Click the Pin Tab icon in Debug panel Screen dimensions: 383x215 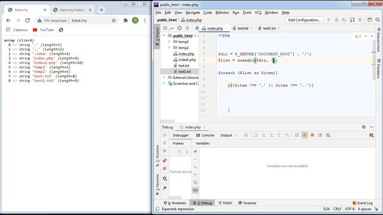[165, 188]
